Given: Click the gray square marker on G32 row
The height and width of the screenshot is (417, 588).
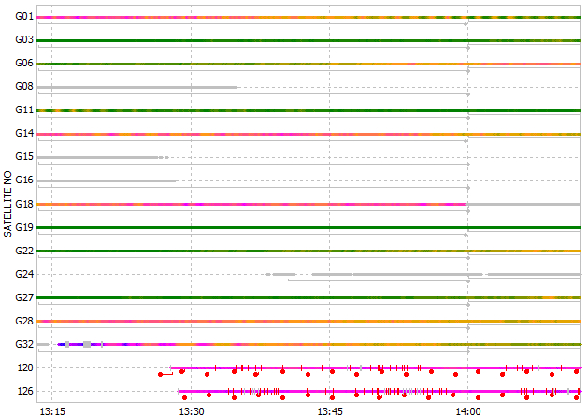Looking at the screenshot, I should point(87,344).
